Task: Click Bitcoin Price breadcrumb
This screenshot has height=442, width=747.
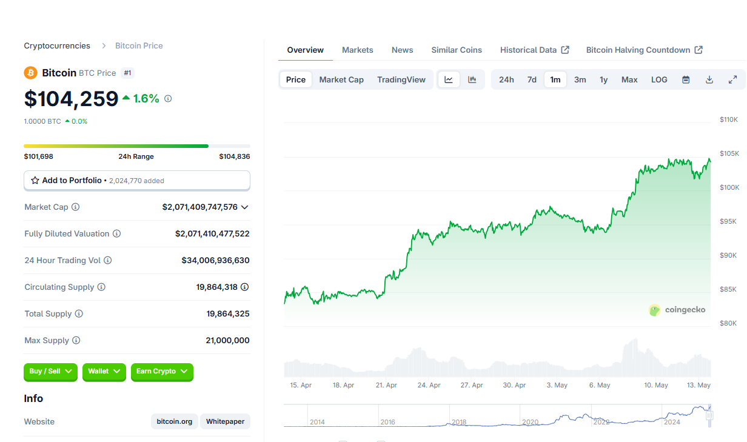Action: tap(139, 46)
